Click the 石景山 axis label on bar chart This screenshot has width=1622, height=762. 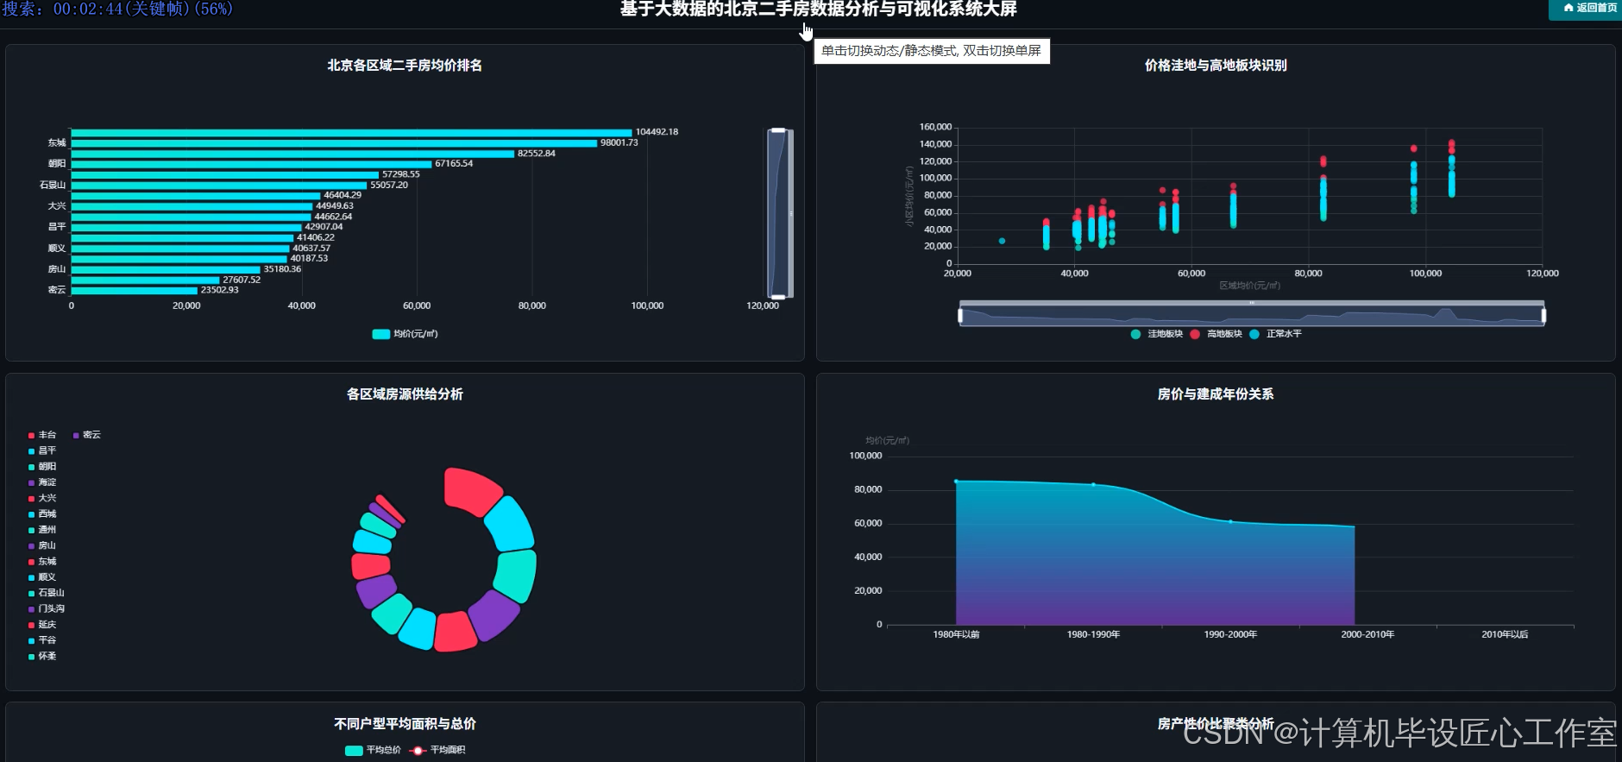point(53,186)
